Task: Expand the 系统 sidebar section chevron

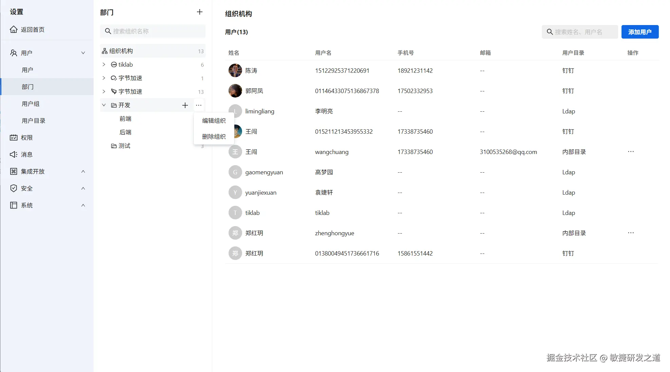Action: tap(83, 205)
